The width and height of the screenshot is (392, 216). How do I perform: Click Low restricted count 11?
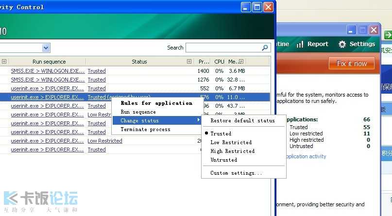pyautogui.click(x=367, y=133)
